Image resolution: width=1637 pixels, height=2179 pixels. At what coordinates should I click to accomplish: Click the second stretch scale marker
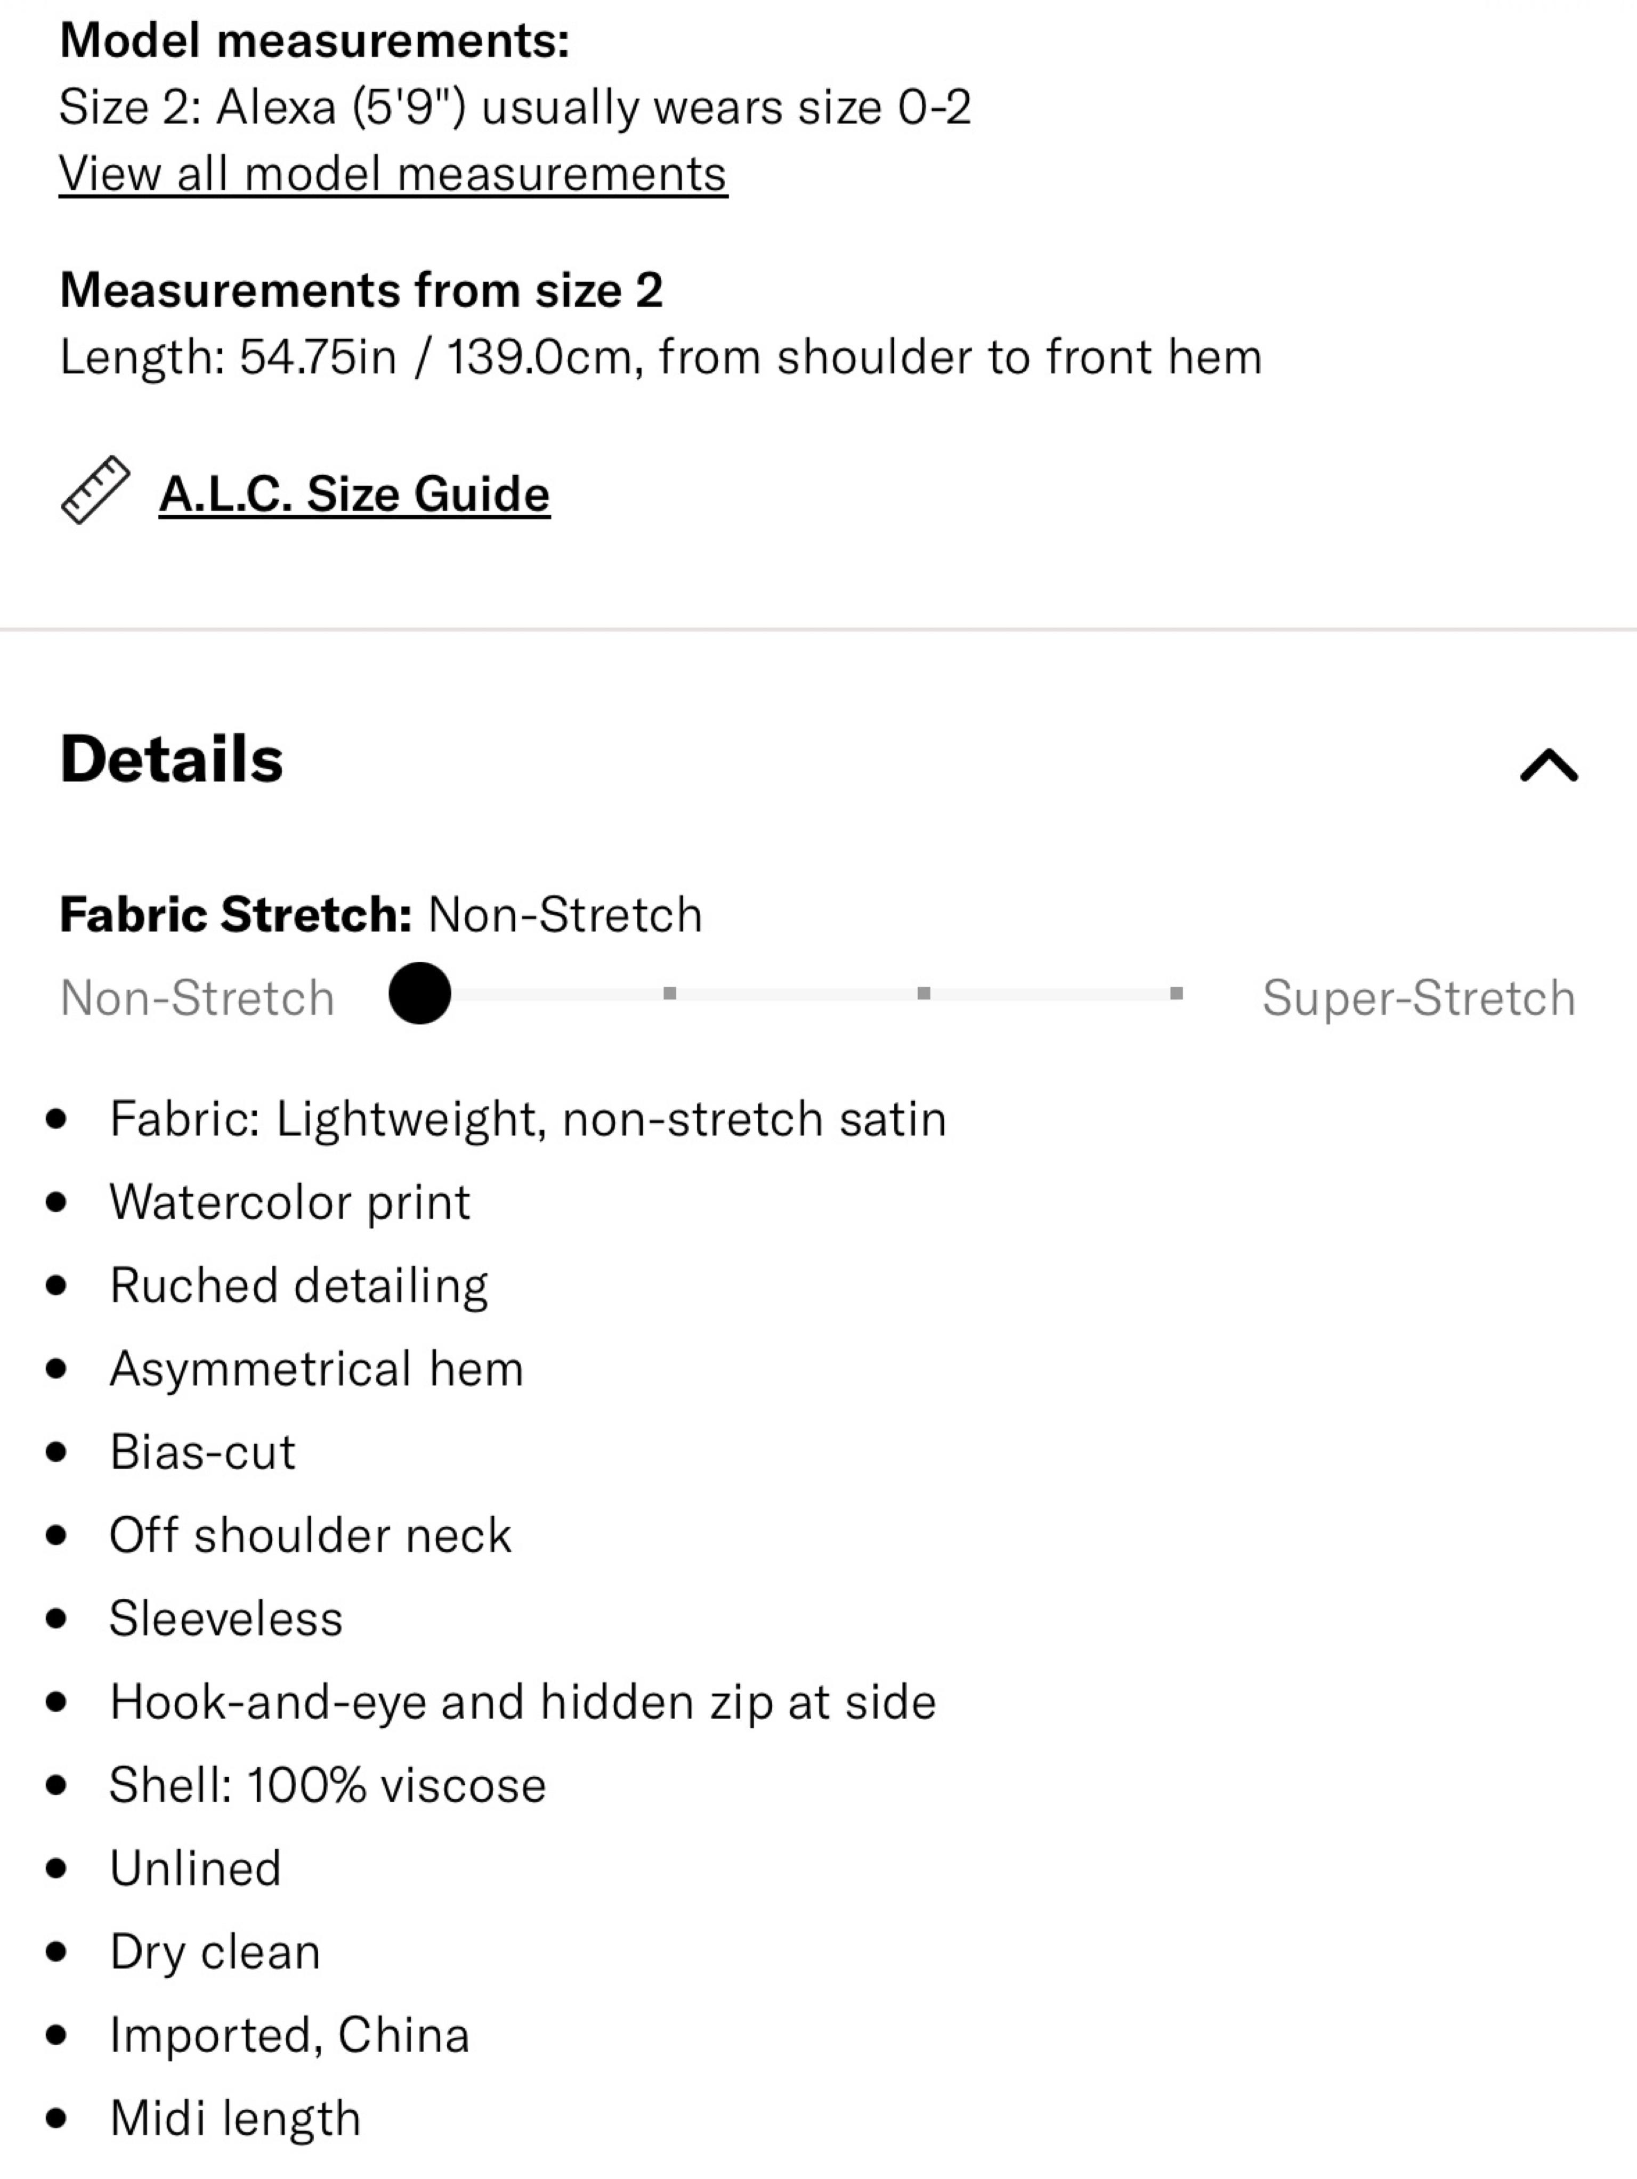[x=670, y=993]
